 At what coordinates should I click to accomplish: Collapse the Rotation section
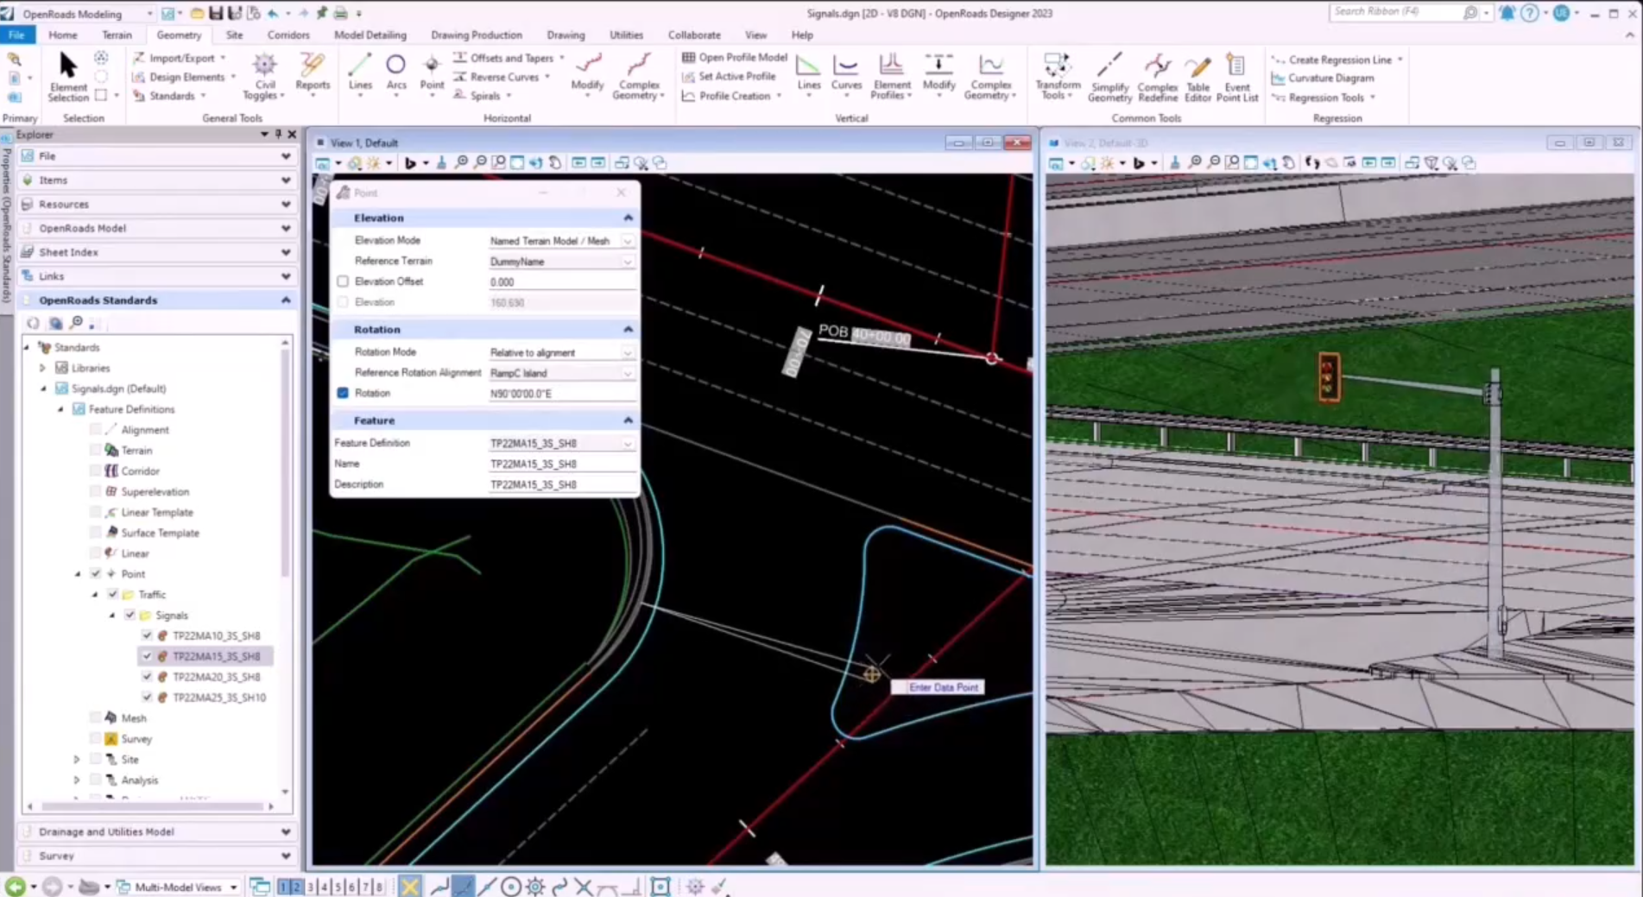[628, 329]
